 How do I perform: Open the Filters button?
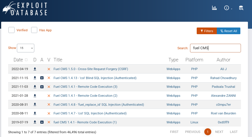click(x=207, y=31)
